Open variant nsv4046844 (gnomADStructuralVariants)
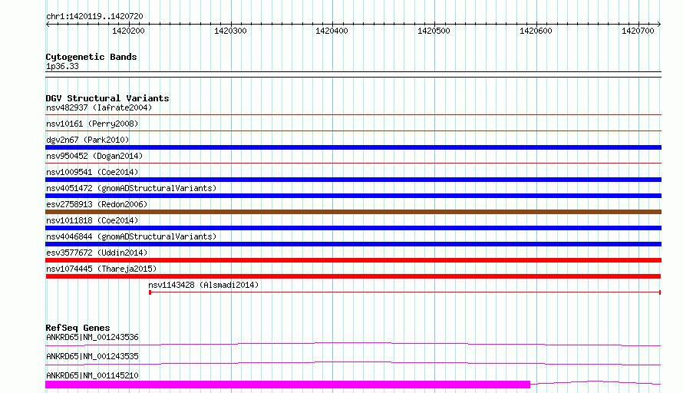 pyautogui.click(x=131, y=236)
